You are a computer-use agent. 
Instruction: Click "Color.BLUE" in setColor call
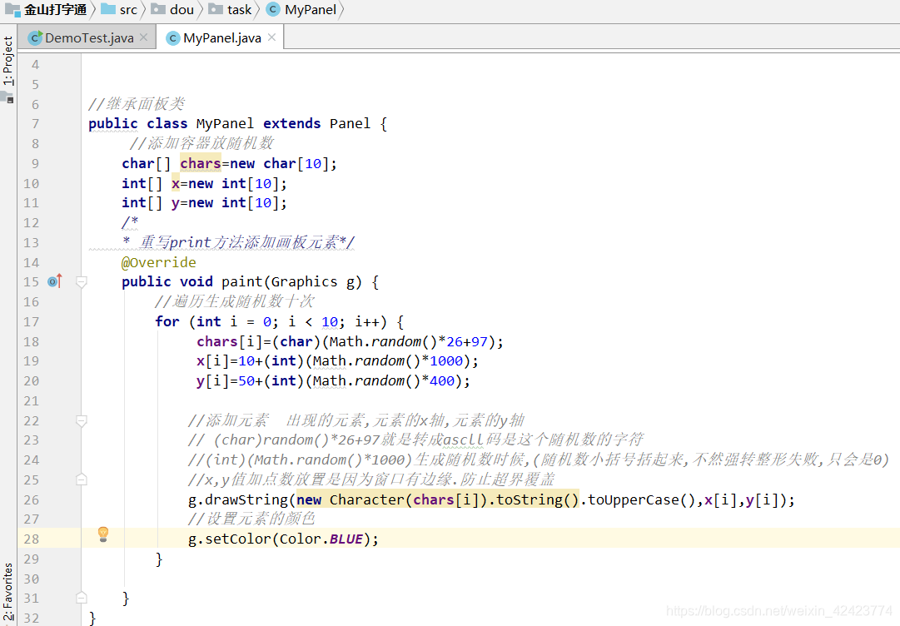(x=321, y=539)
